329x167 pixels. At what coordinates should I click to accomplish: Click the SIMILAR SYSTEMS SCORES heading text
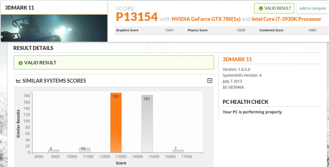[54, 81]
